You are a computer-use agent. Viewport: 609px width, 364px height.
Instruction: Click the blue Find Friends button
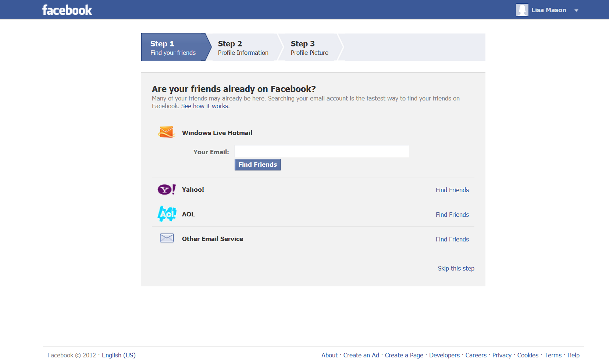[257, 165]
